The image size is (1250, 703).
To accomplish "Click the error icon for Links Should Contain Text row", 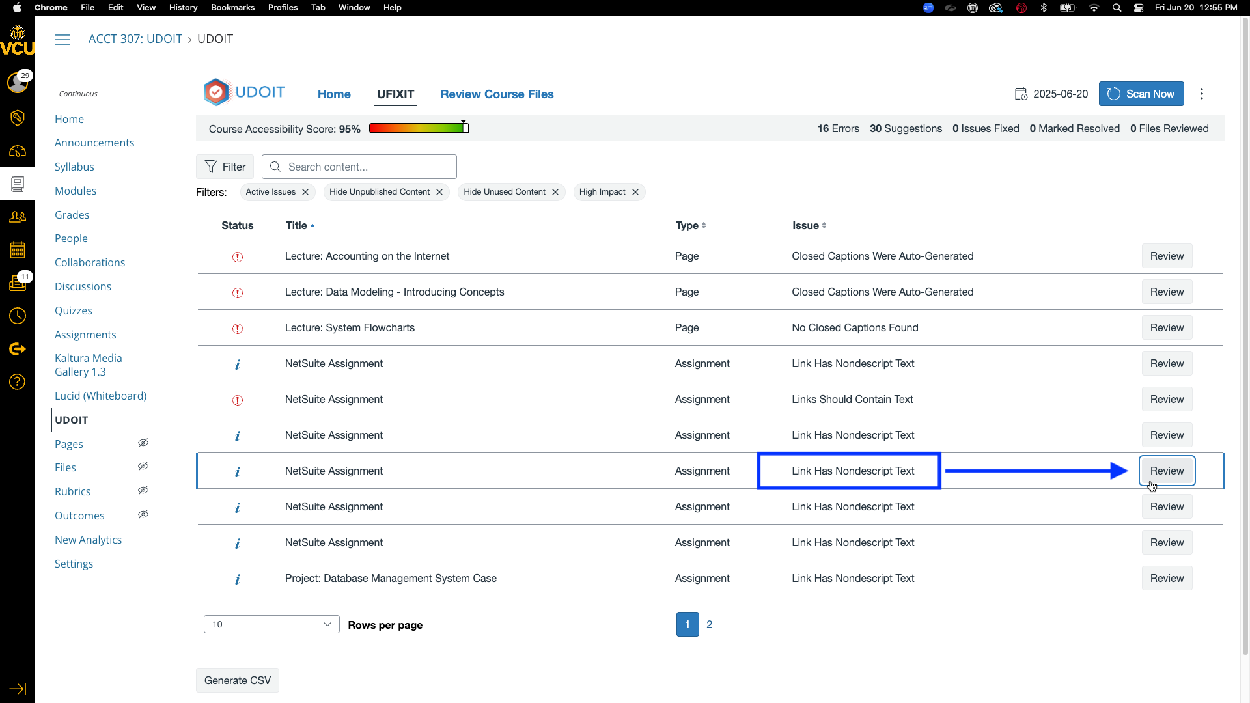I will (238, 400).
